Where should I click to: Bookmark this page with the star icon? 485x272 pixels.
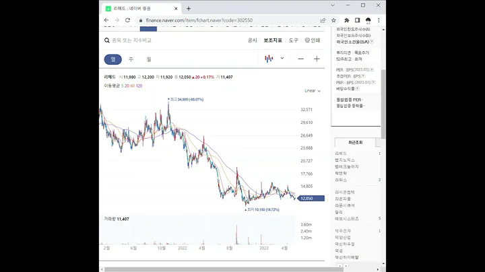pyautogui.click(x=333, y=20)
